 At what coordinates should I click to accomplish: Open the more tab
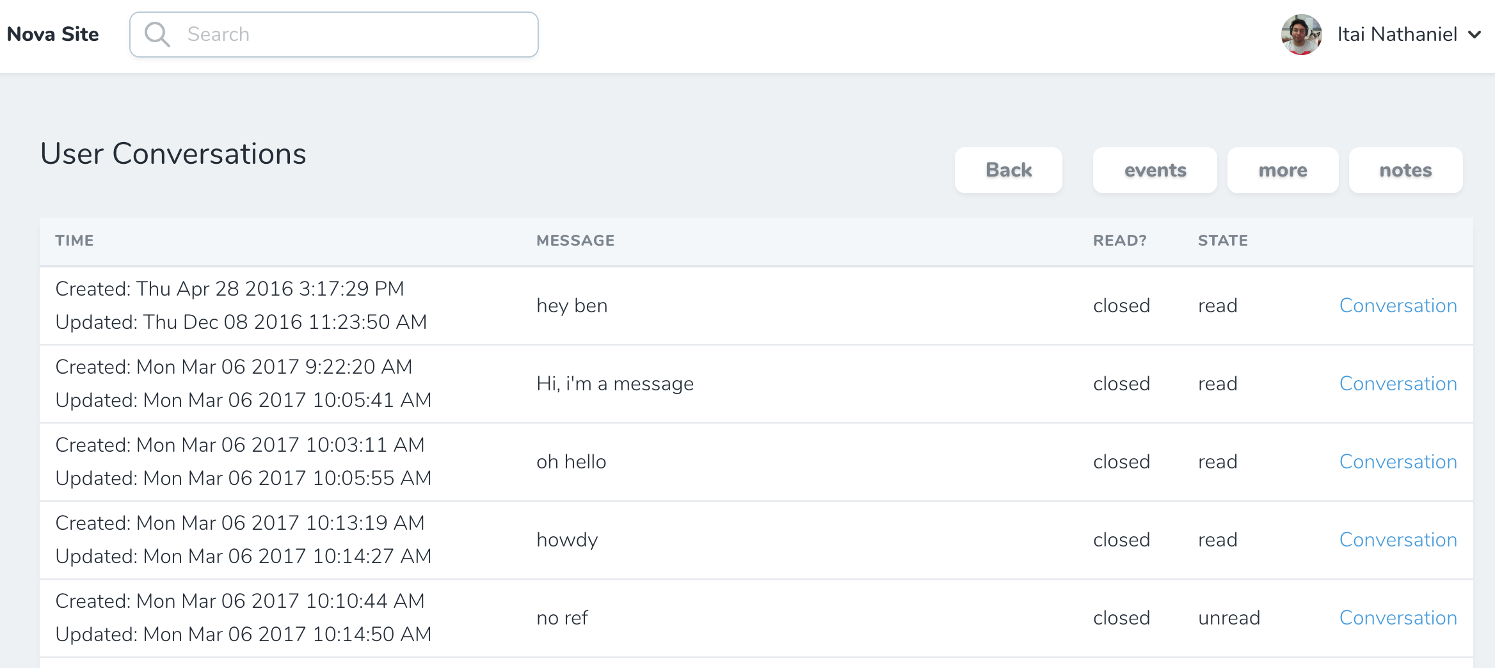coord(1283,170)
